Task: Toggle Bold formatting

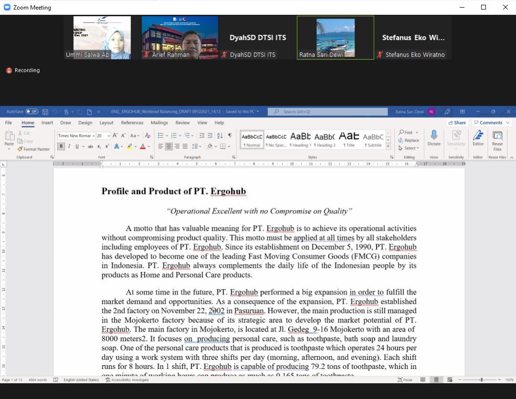Action: (x=61, y=147)
